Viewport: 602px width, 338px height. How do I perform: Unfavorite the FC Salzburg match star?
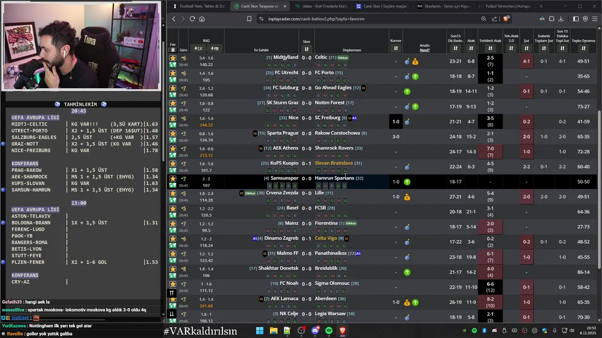(173, 88)
